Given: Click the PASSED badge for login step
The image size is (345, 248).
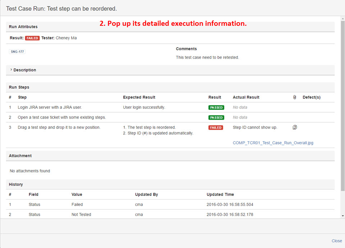Looking at the screenshot, I should click(216, 108).
